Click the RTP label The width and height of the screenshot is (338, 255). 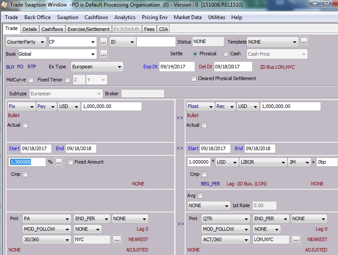pyautogui.click(x=32, y=67)
